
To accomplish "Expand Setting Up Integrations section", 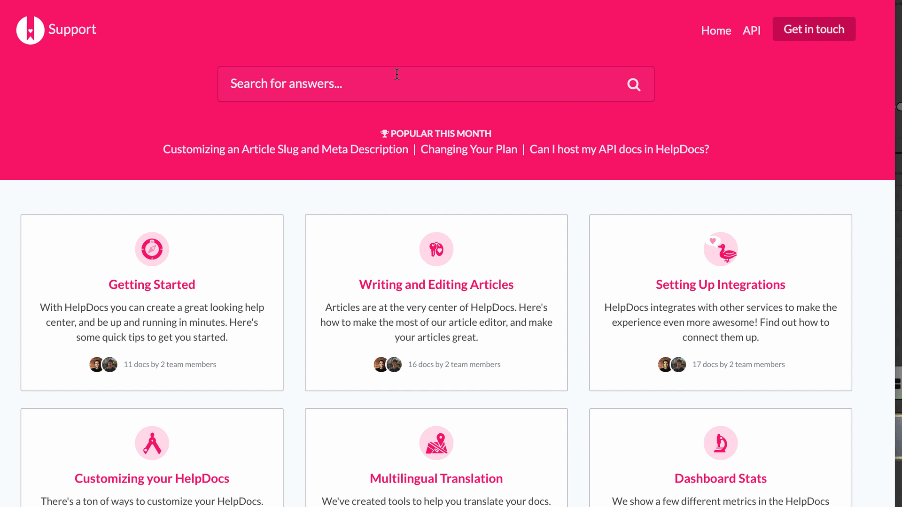I will 721,284.
